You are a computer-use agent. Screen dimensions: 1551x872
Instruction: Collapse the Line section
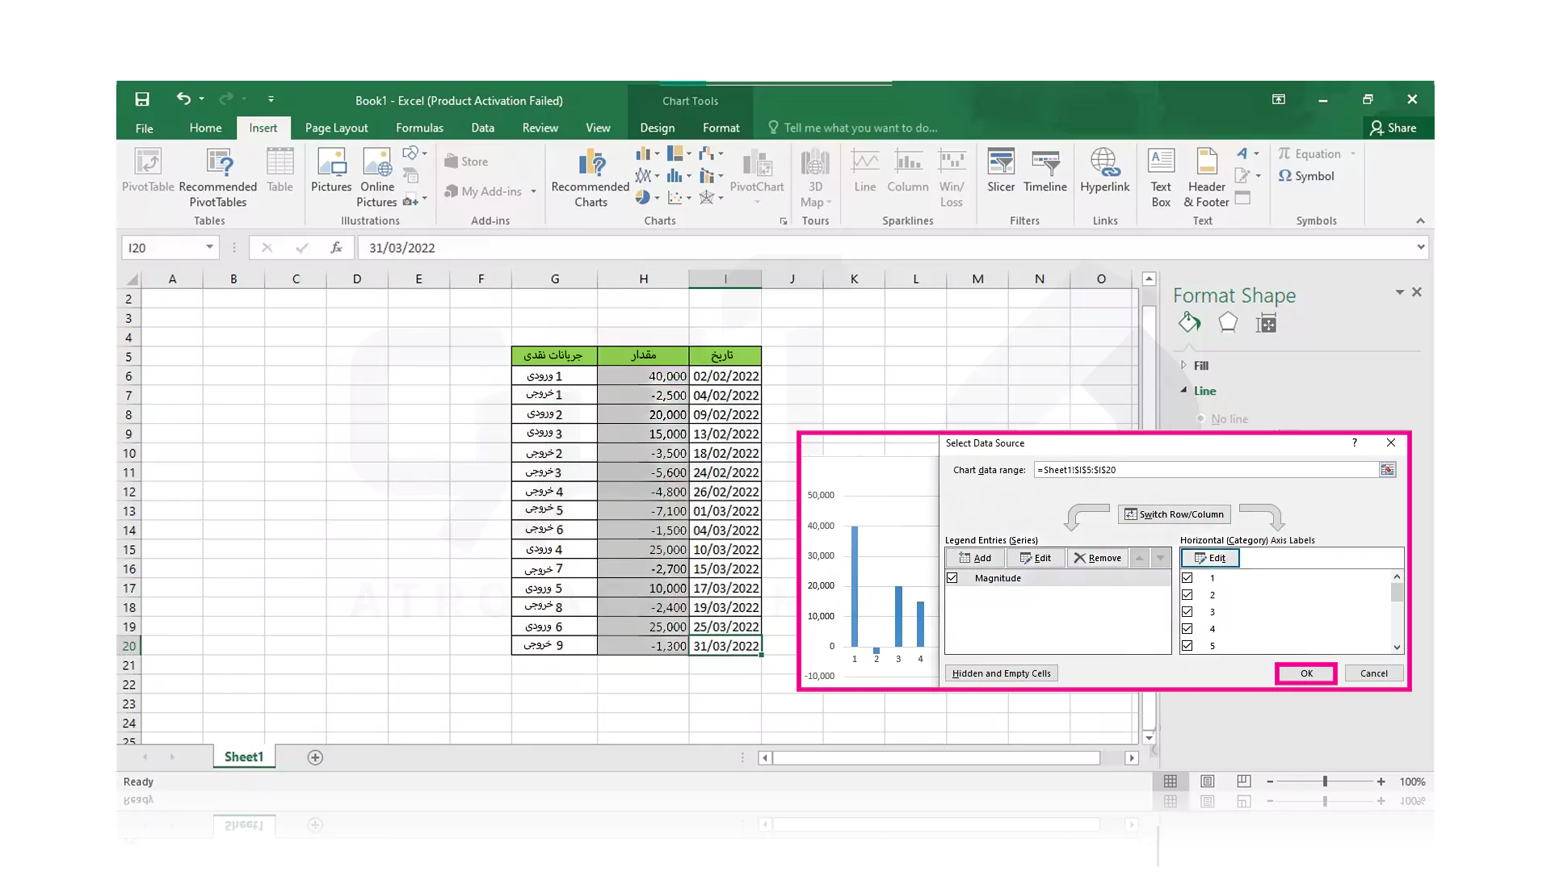click(x=1184, y=390)
